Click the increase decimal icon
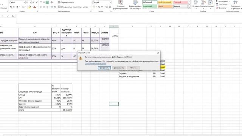 click(x=107, y=7)
